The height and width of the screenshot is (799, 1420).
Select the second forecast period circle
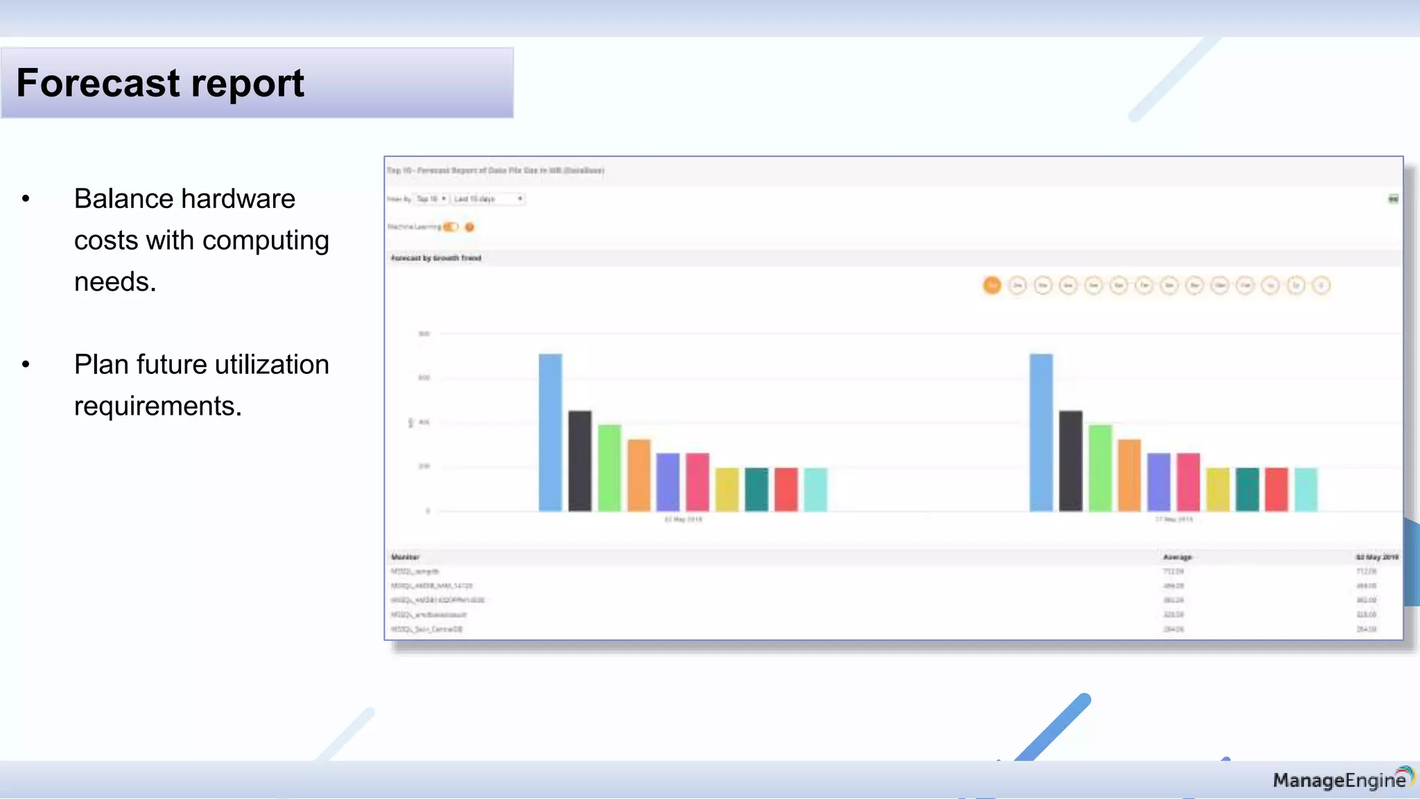[1017, 285]
